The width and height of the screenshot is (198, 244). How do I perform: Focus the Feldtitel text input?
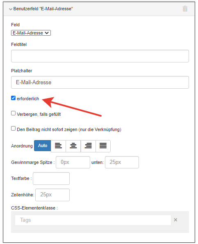point(100,56)
